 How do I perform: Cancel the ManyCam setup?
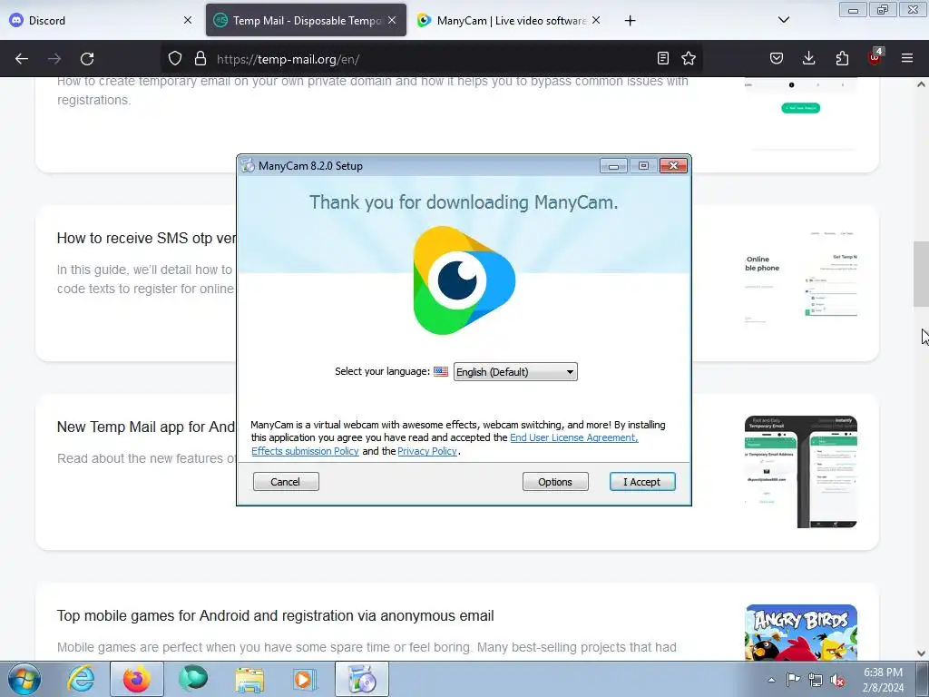click(x=286, y=482)
